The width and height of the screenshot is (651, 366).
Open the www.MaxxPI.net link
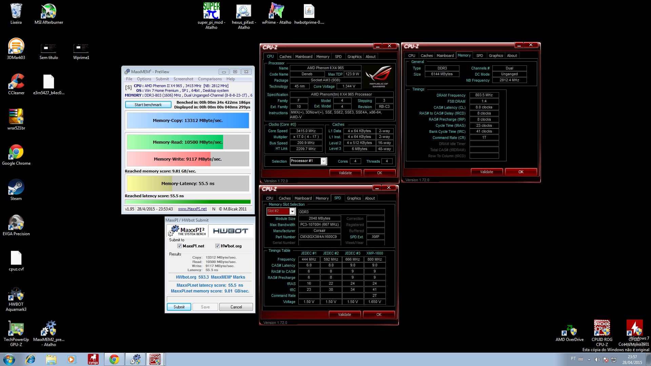click(x=192, y=209)
